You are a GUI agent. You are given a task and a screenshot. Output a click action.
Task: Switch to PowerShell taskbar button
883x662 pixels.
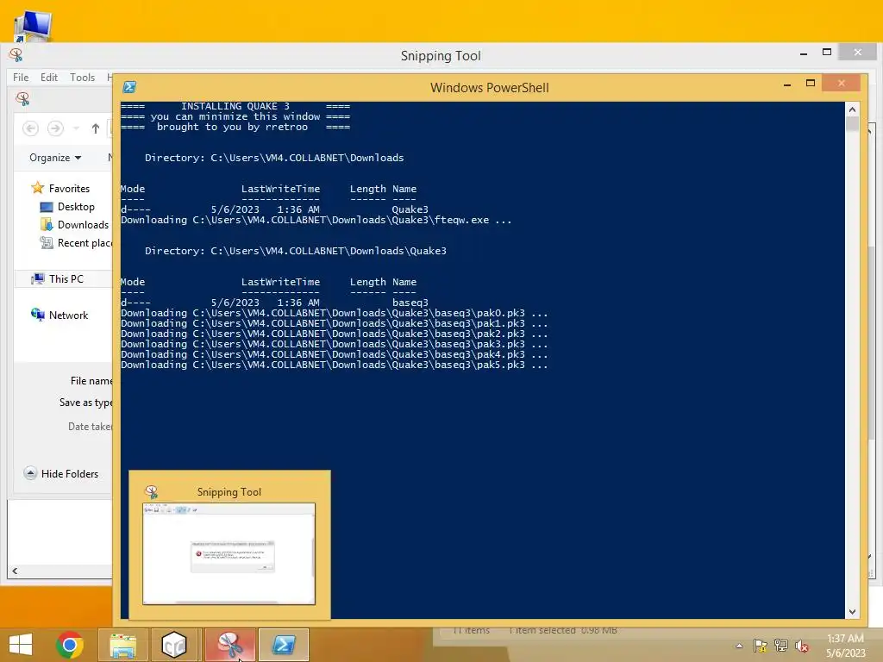click(284, 645)
